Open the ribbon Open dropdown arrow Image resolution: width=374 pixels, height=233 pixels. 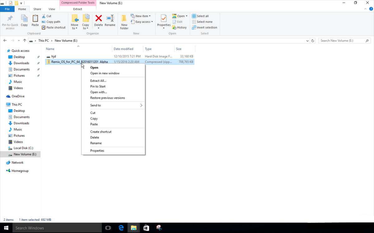(187, 16)
